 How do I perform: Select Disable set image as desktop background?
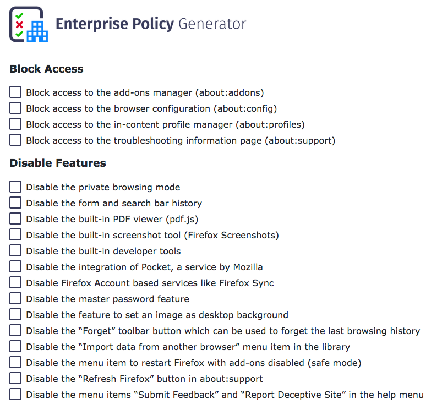pyautogui.click(x=15, y=314)
